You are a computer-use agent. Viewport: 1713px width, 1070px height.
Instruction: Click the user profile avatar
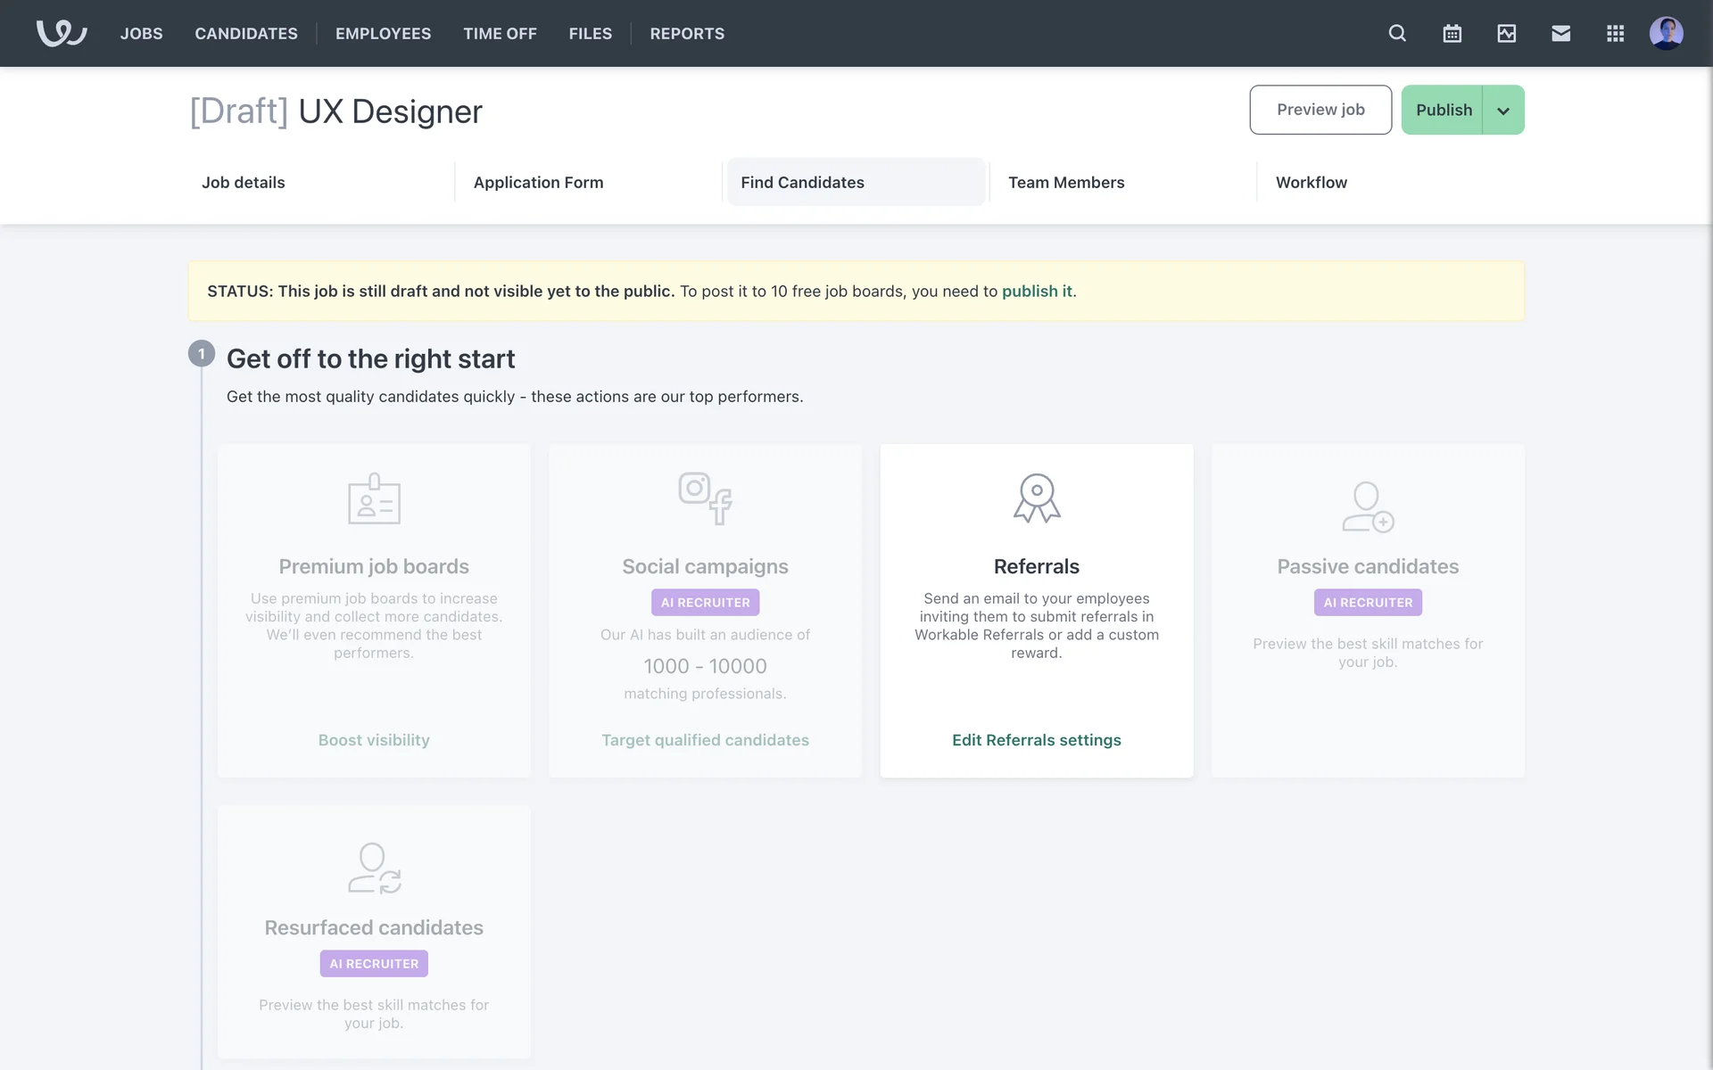coord(1666,33)
